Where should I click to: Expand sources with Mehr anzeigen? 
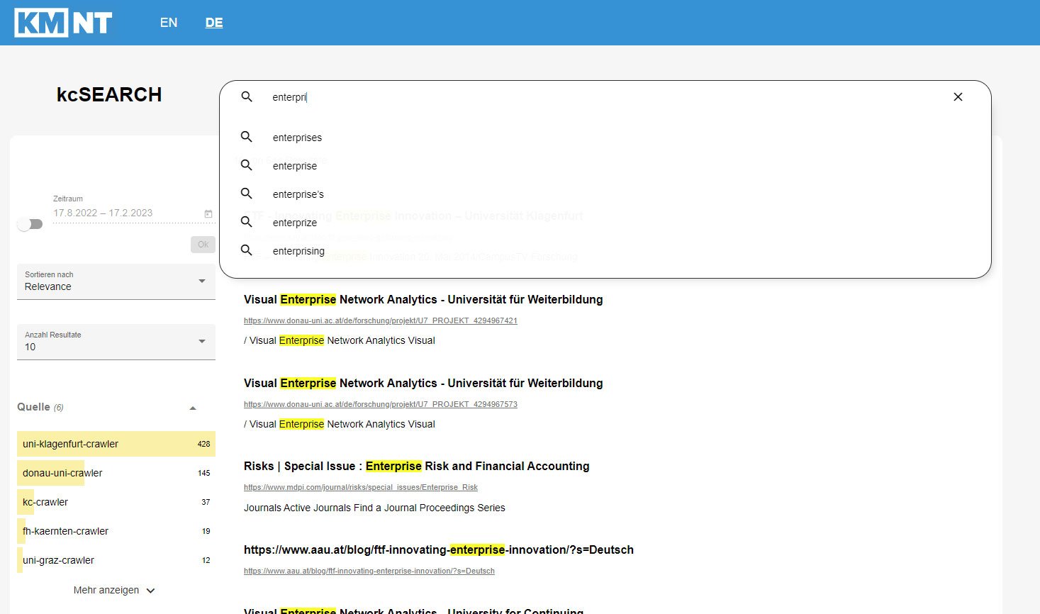click(114, 590)
